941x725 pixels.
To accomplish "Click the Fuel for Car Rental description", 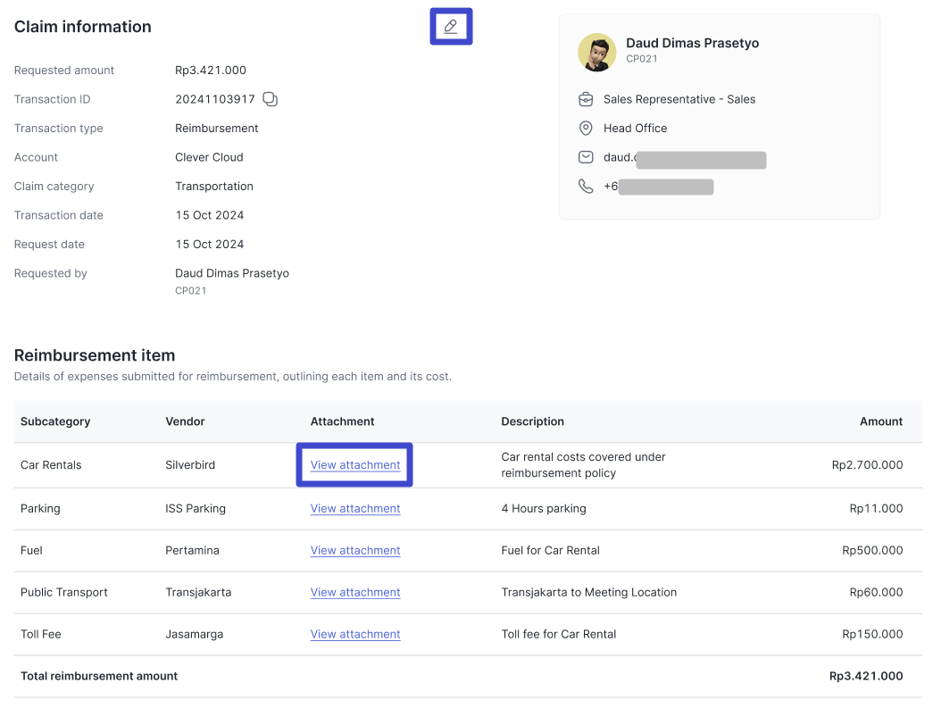I will click(550, 550).
